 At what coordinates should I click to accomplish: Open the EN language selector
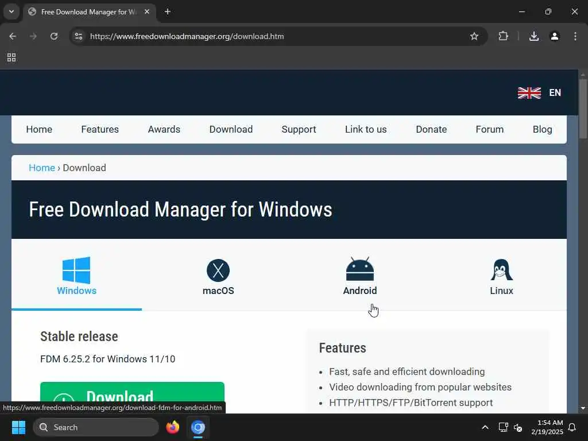point(555,92)
